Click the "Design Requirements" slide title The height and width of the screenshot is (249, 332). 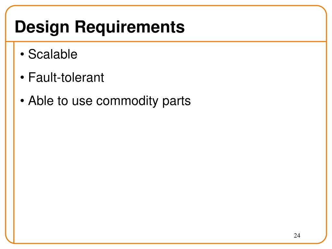100,27
